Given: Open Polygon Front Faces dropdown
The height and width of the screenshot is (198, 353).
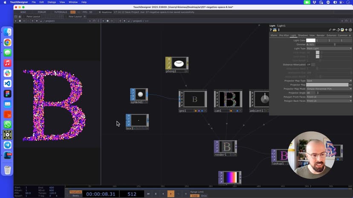Looking at the screenshot, I should click(x=329, y=97).
